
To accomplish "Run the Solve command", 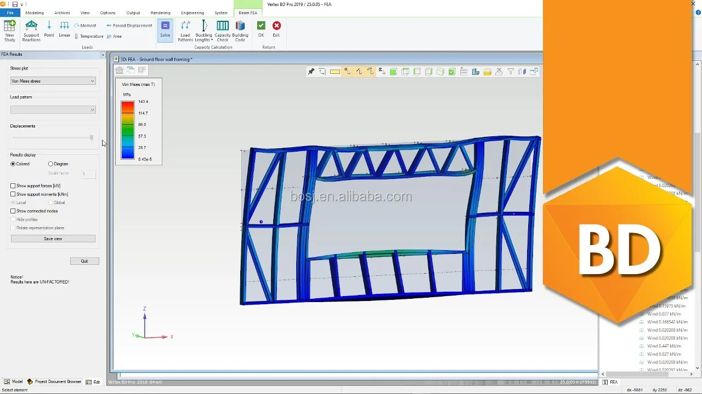I will 165,30.
